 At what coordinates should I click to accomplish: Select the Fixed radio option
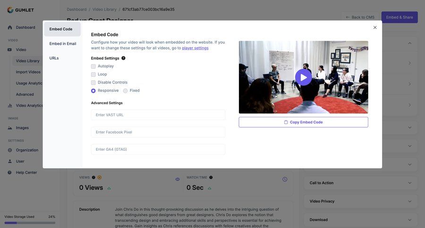[x=126, y=91]
